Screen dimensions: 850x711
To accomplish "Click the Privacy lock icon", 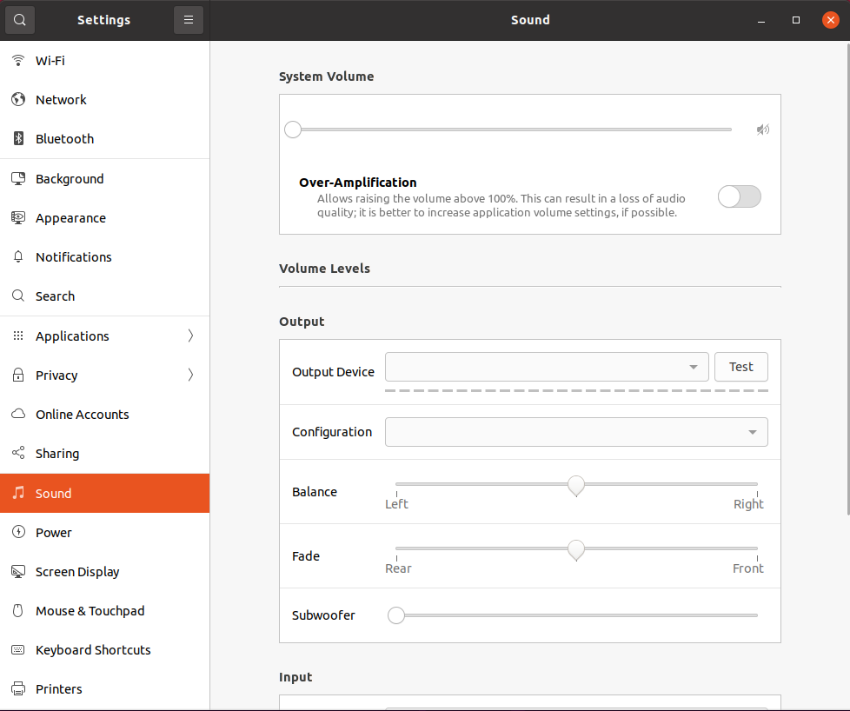I will [x=18, y=375].
